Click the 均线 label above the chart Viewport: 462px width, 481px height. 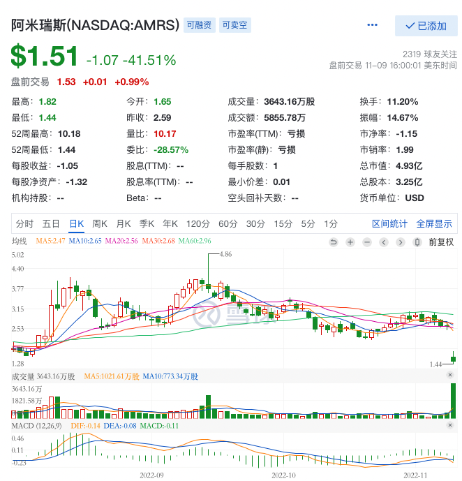19,241
